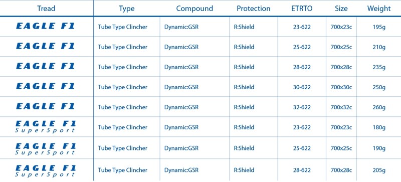The width and height of the screenshot is (401, 182).
Task: Click the 235g weight cell
Action: [379, 67]
